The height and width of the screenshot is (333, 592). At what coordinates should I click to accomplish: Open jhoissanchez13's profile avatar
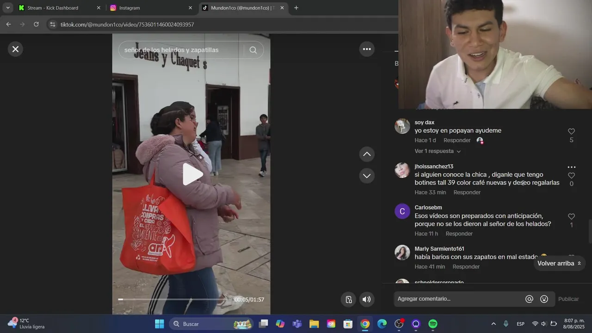click(x=402, y=170)
